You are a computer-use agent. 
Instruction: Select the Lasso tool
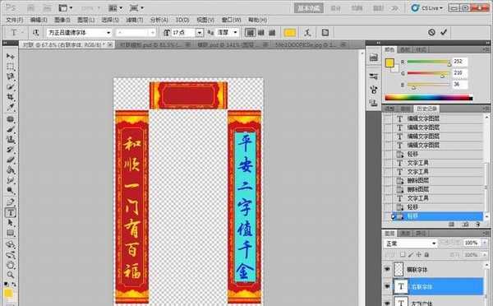(x=11, y=76)
